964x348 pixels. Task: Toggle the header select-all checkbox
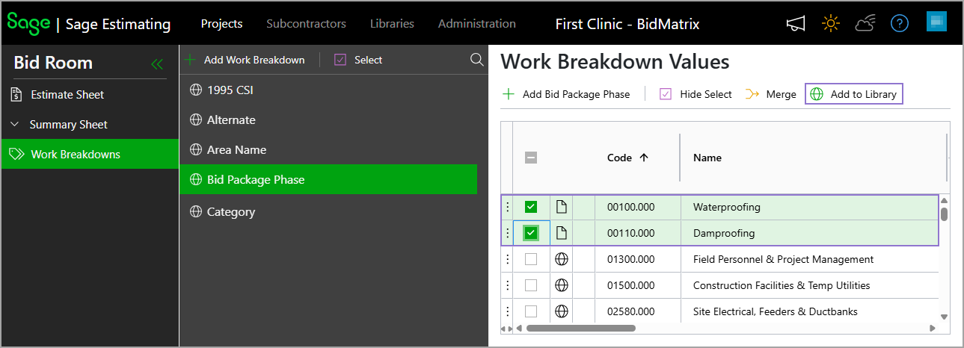click(531, 158)
